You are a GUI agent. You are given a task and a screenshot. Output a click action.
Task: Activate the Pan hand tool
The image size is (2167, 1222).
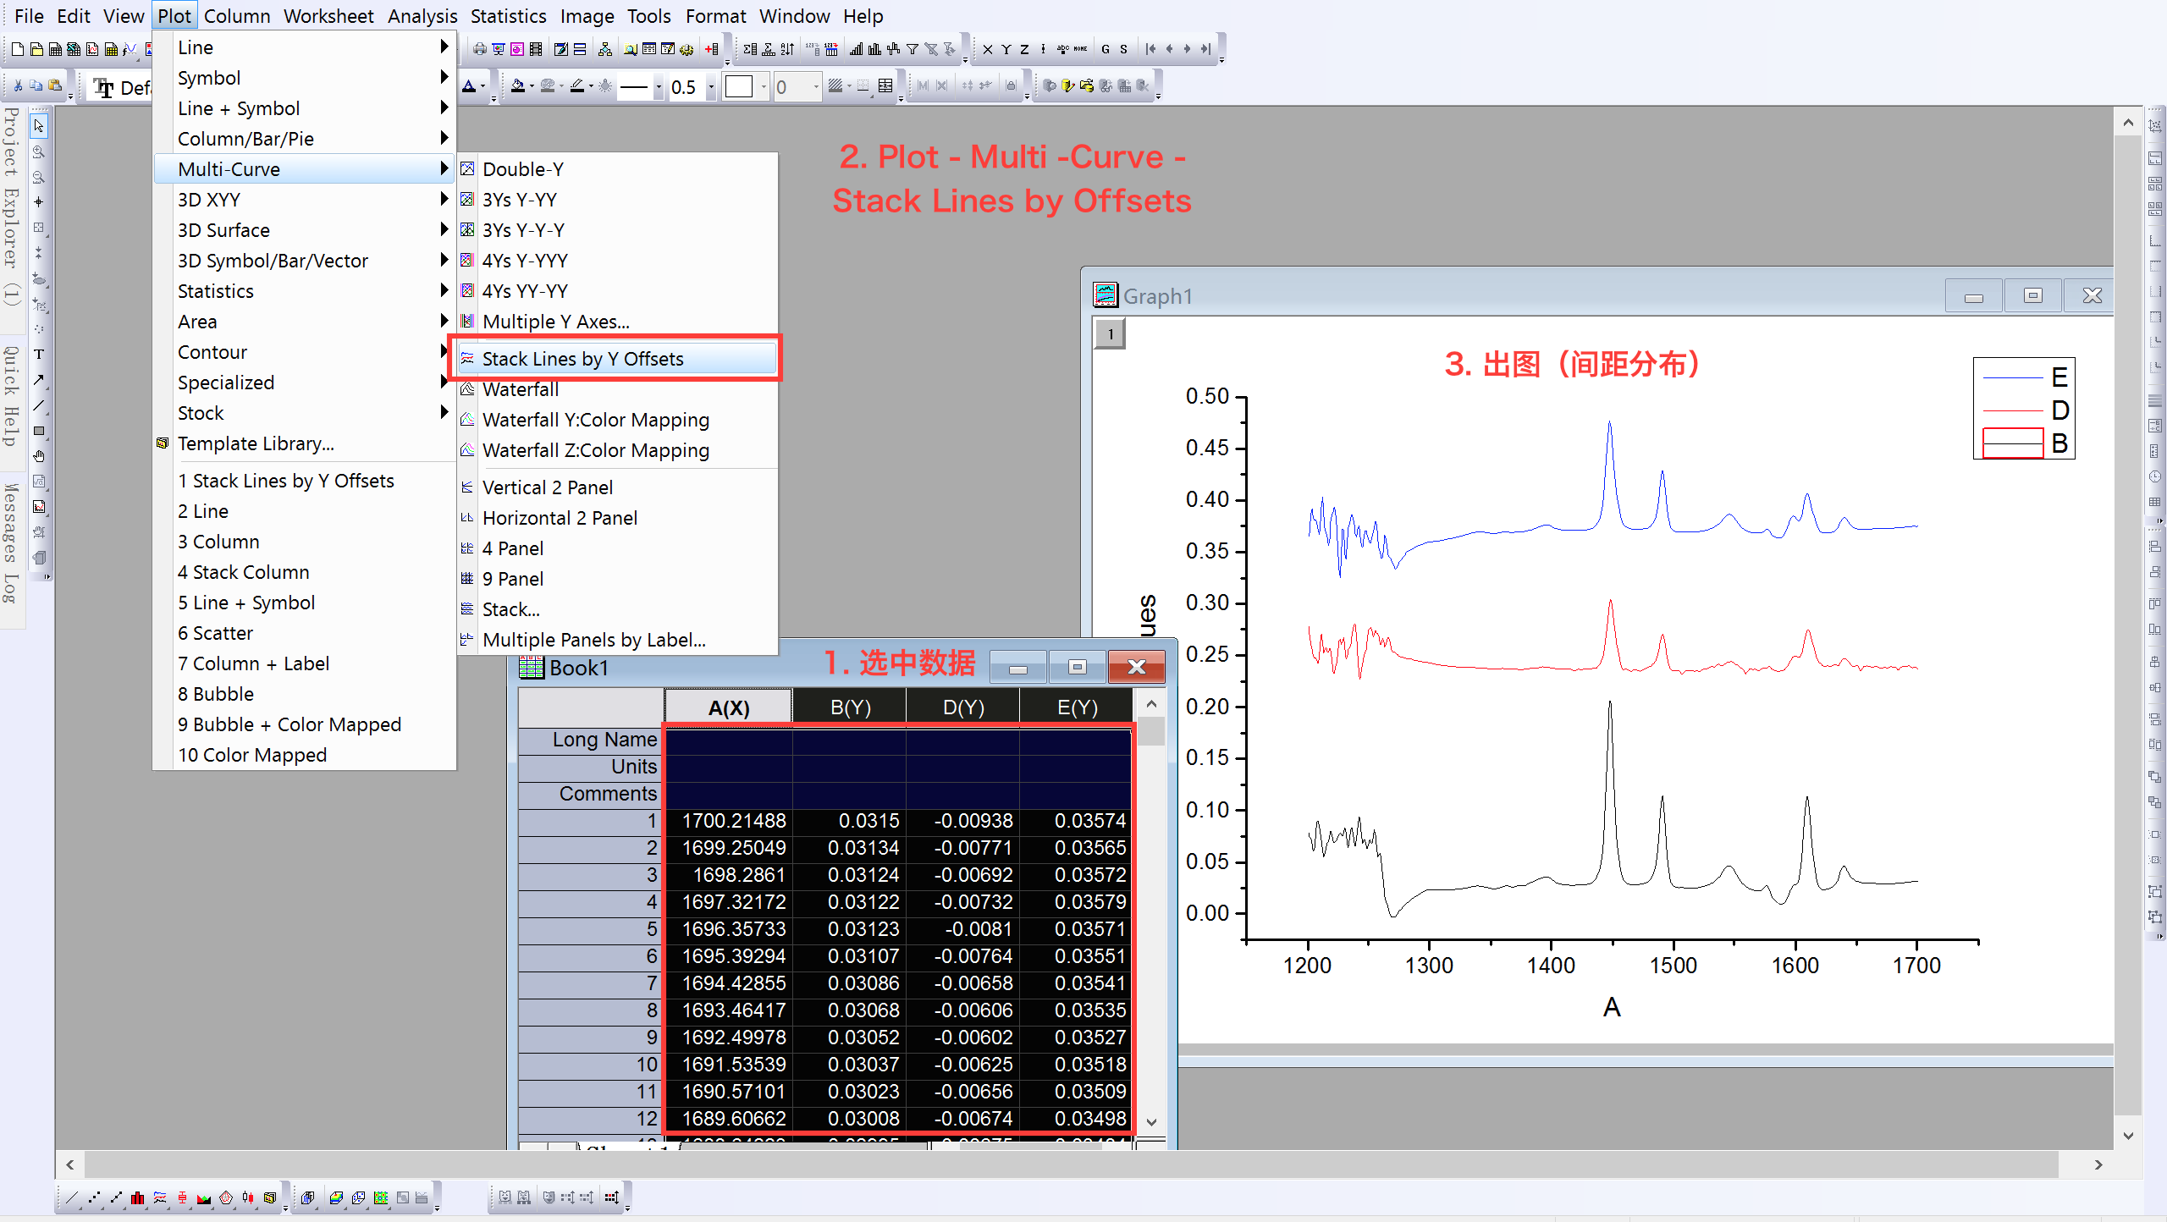39,456
